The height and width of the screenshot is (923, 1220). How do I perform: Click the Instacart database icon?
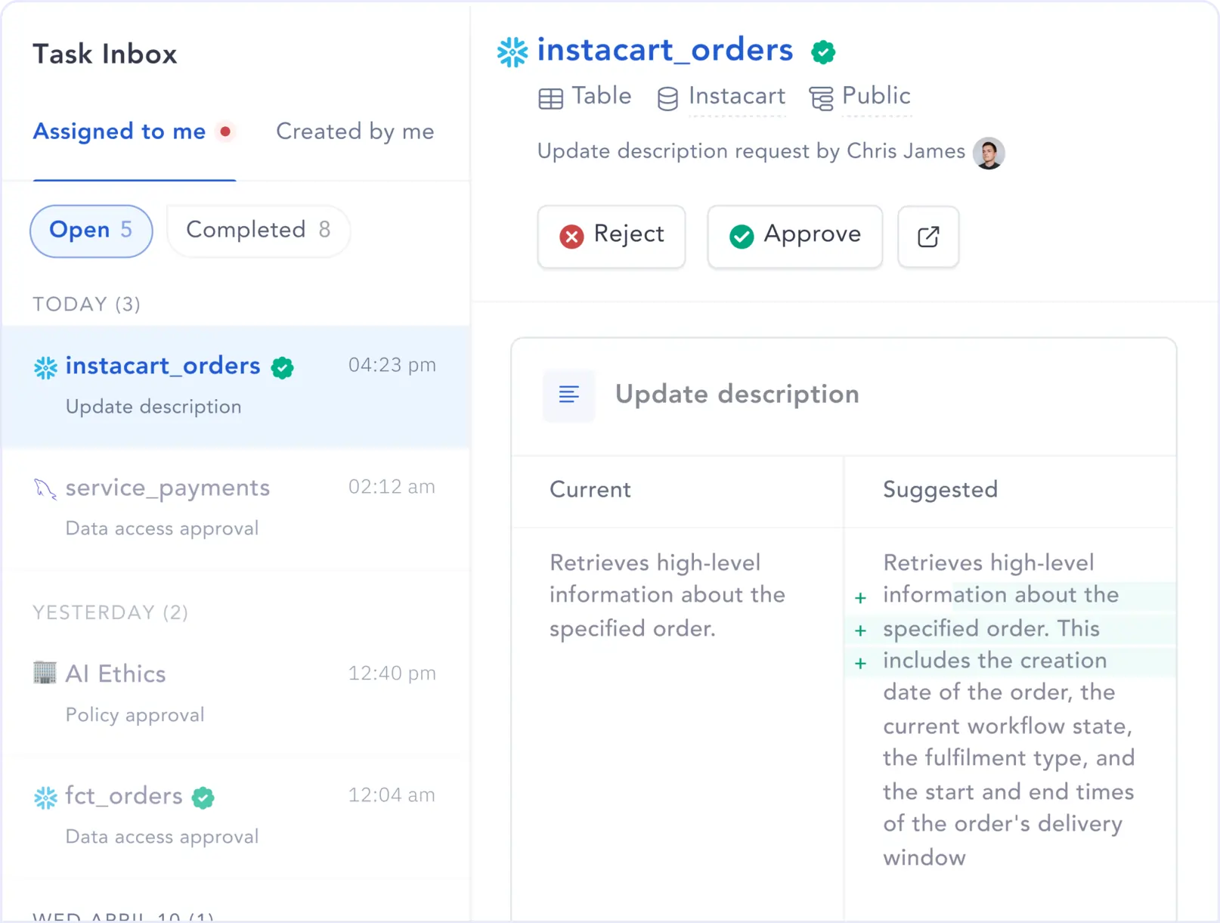tap(667, 98)
